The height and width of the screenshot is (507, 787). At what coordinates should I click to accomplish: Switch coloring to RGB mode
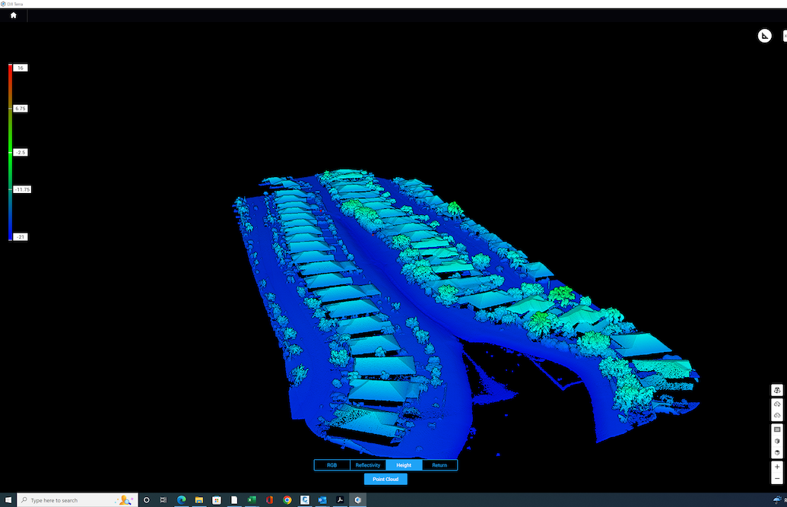click(x=332, y=465)
